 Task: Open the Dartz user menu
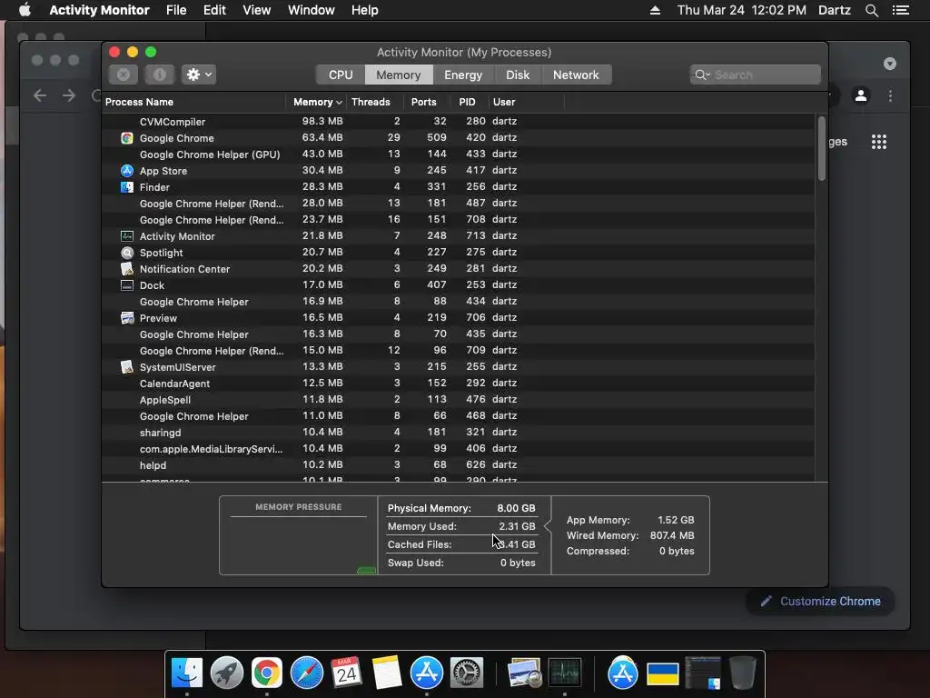pos(834,10)
